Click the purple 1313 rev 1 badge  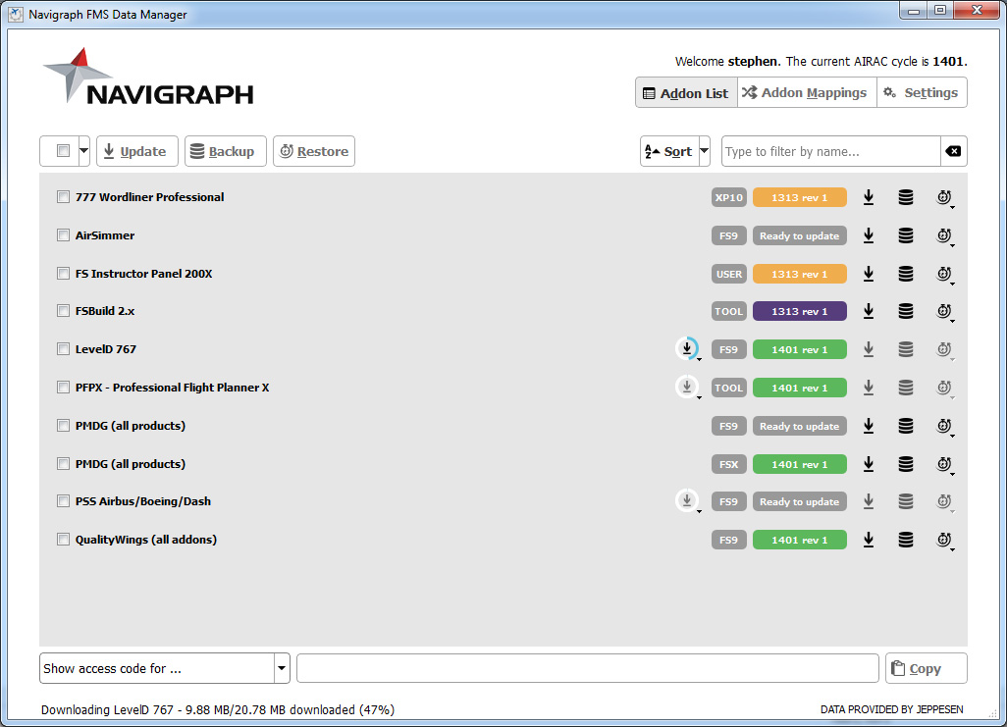[799, 311]
